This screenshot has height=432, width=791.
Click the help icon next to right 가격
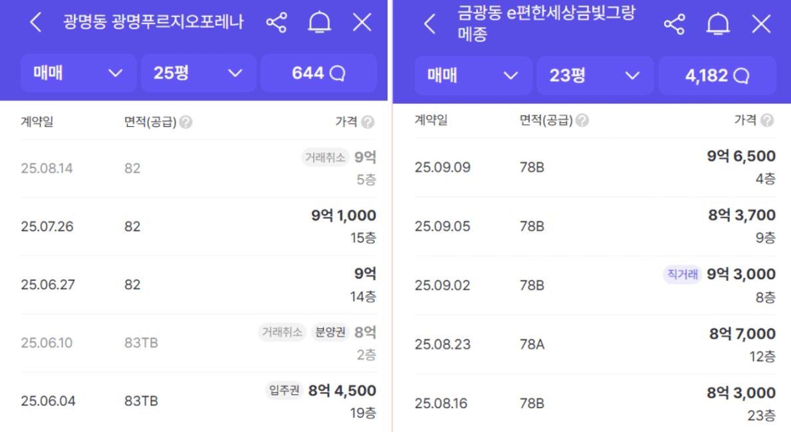click(x=768, y=120)
